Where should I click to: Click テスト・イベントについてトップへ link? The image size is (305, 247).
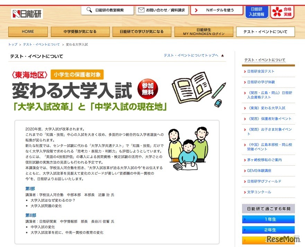coord(191,56)
